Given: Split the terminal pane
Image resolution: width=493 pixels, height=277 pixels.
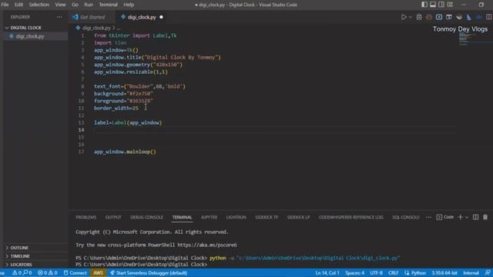Looking at the screenshot, I should pos(476,217).
